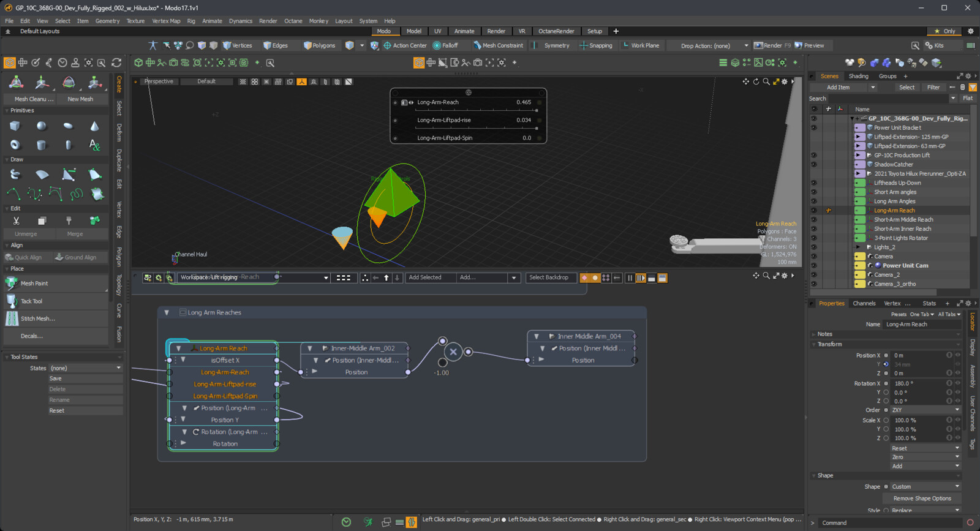Collapse the Primitives section
980x531 pixels.
point(7,111)
